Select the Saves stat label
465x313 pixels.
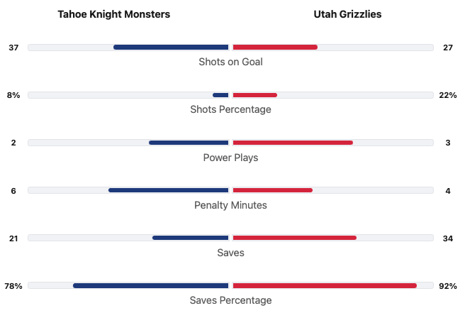pos(230,253)
